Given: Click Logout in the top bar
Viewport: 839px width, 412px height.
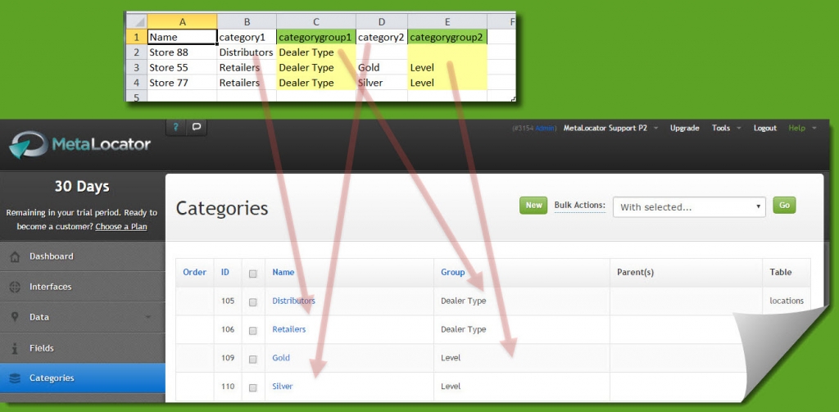Looking at the screenshot, I should (x=765, y=129).
